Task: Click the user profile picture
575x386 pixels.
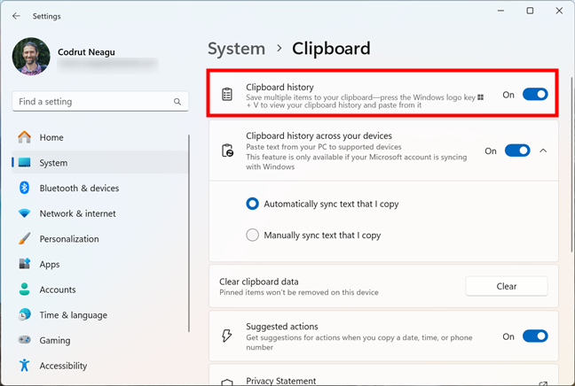Action: click(x=31, y=57)
